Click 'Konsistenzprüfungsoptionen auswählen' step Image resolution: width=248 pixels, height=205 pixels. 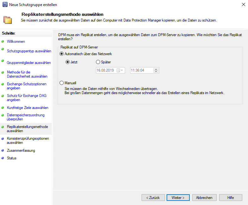point(28,140)
